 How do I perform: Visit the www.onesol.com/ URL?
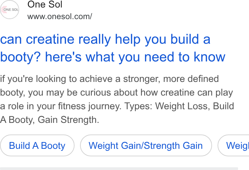(60, 16)
